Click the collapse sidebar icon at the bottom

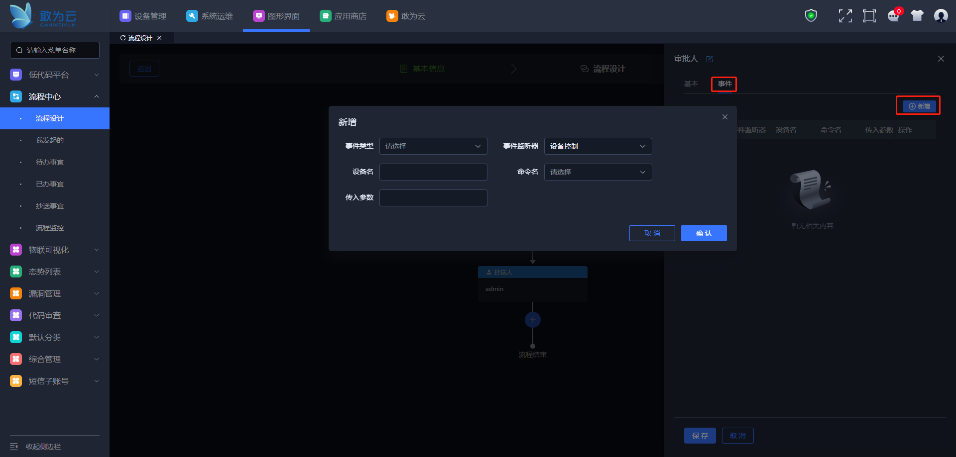(14, 447)
